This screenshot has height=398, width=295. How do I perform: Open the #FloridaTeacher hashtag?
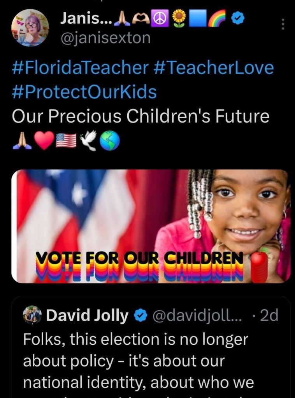point(81,68)
